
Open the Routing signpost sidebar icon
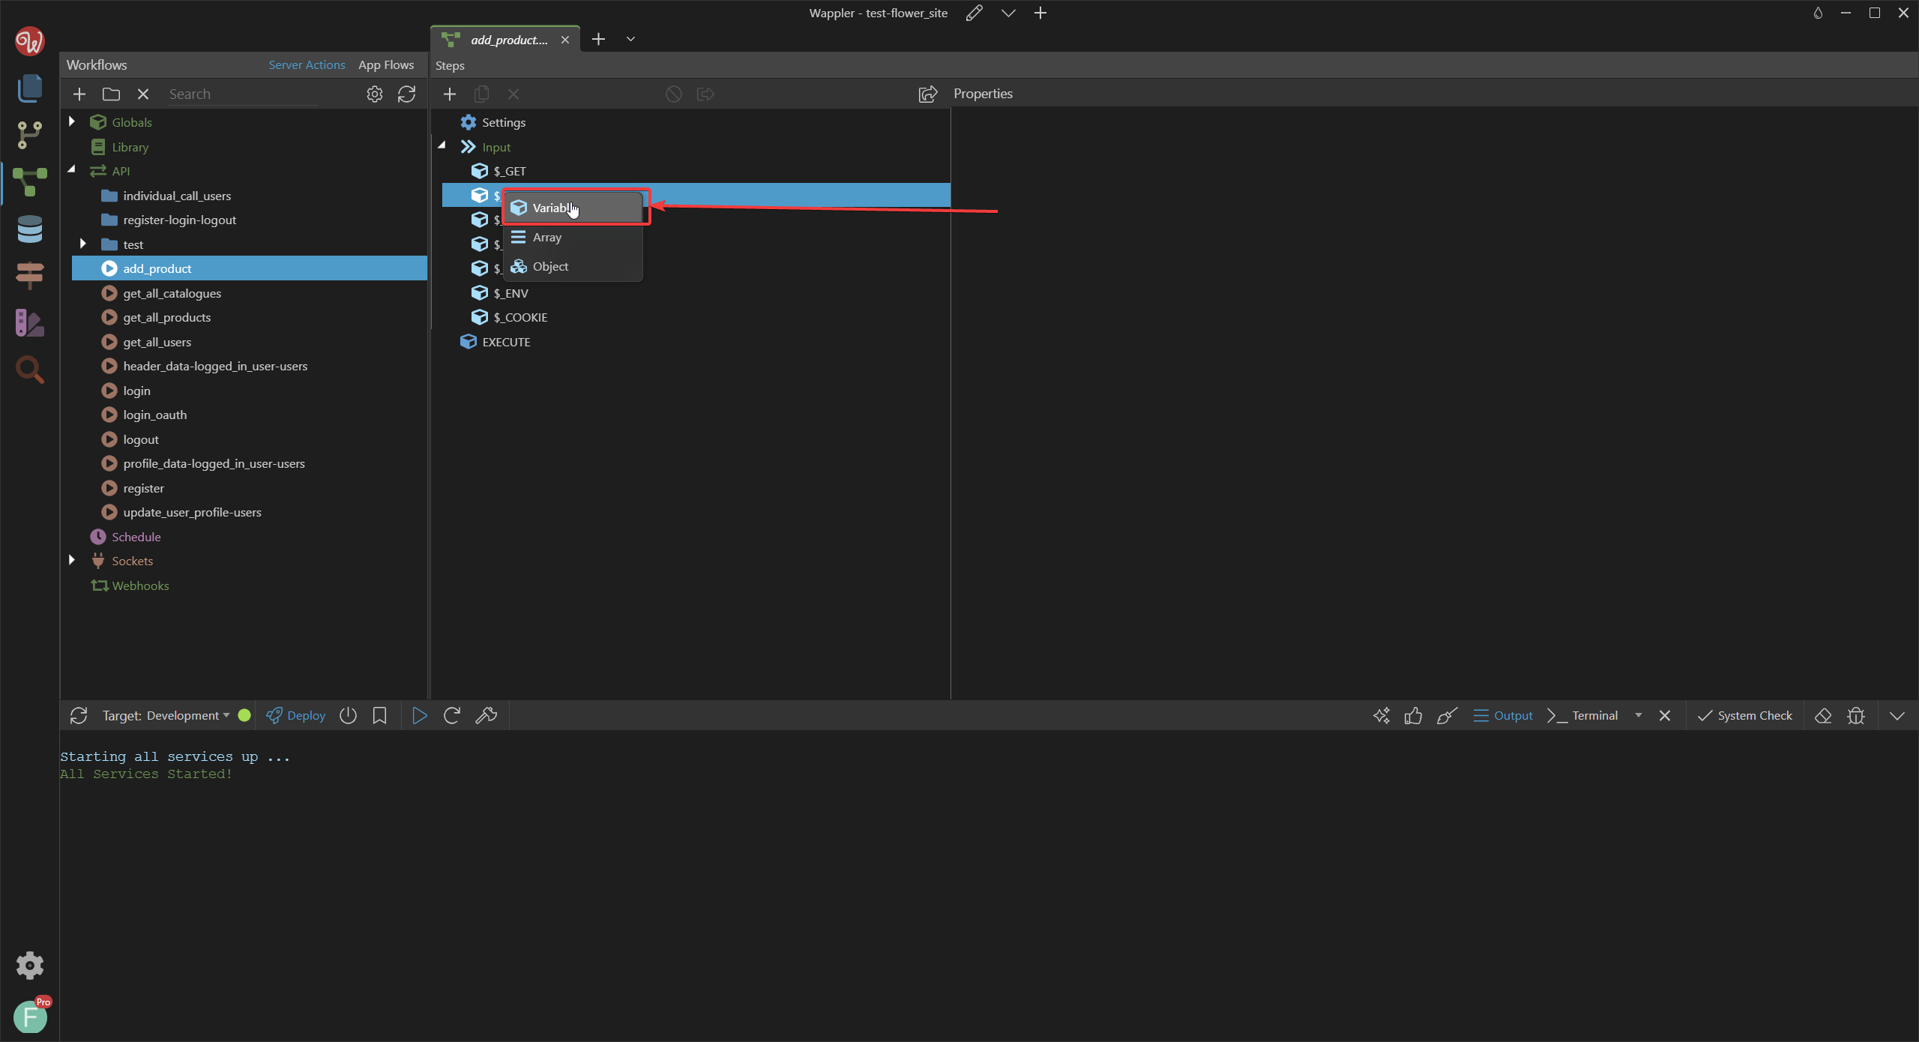pos(29,276)
